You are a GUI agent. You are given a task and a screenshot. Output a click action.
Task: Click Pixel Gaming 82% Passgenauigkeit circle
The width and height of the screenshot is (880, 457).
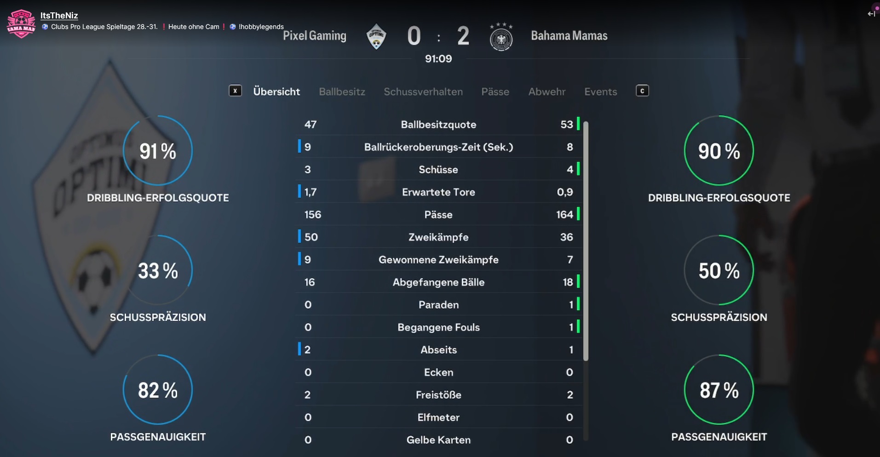158,389
